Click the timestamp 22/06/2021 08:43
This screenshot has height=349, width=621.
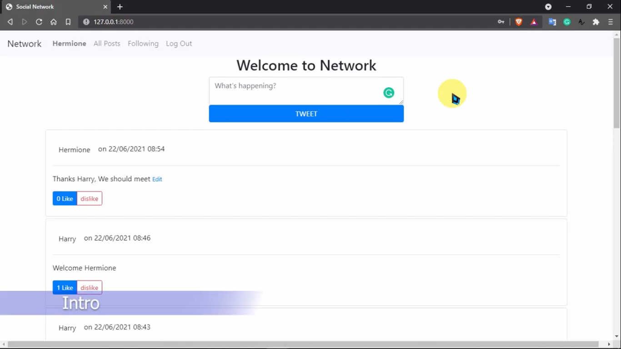pyautogui.click(x=122, y=327)
